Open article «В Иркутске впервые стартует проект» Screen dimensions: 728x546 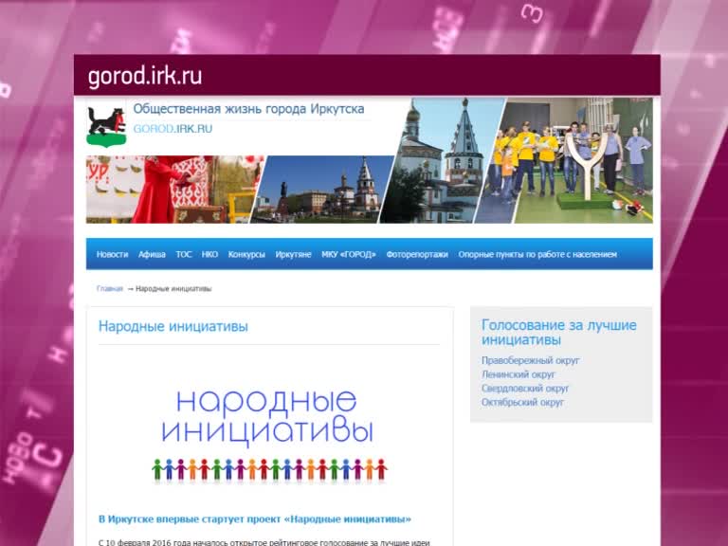(255, 519)
